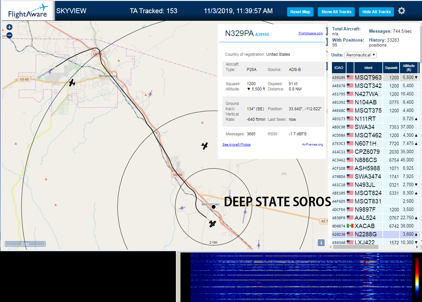Select aircraft N427WA in the list
This screenshot has width=422, height=302.
pos(375,94)
